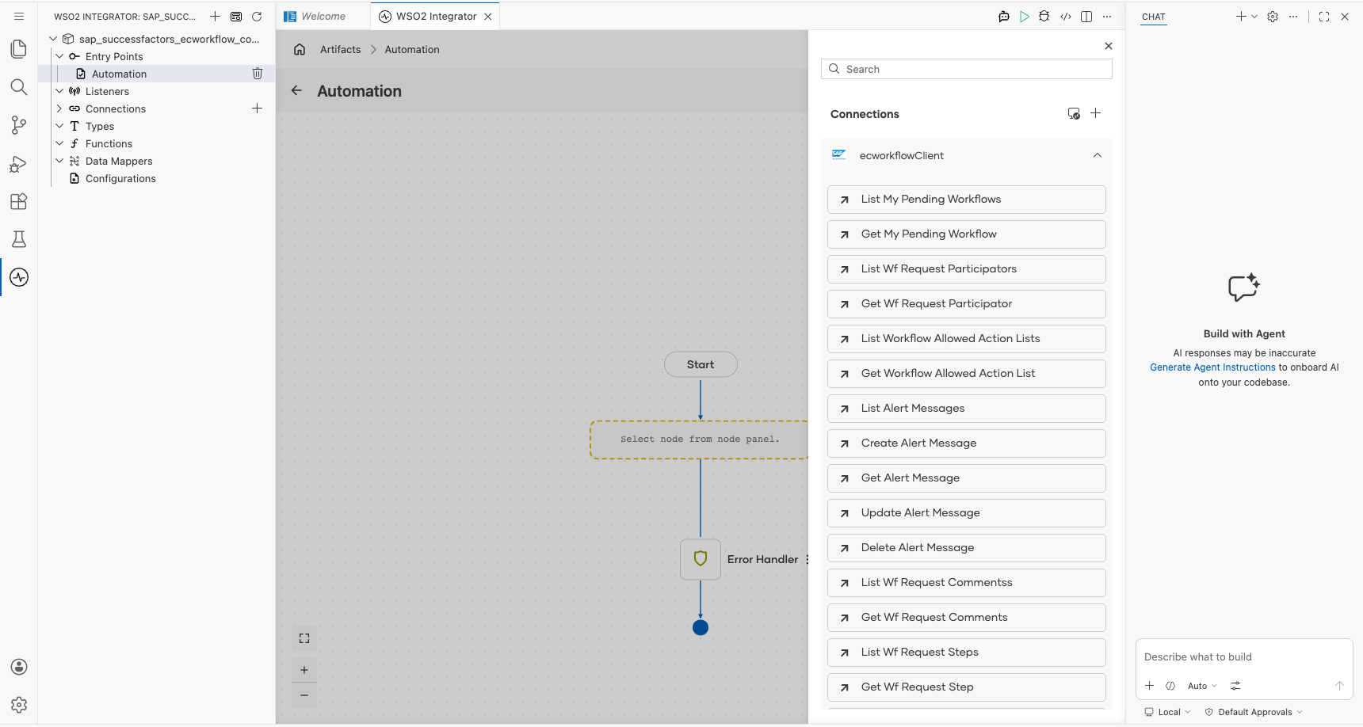1363x727 pixels.
Task: Collapse the Entry Points tree node
Action: point(59,56)
